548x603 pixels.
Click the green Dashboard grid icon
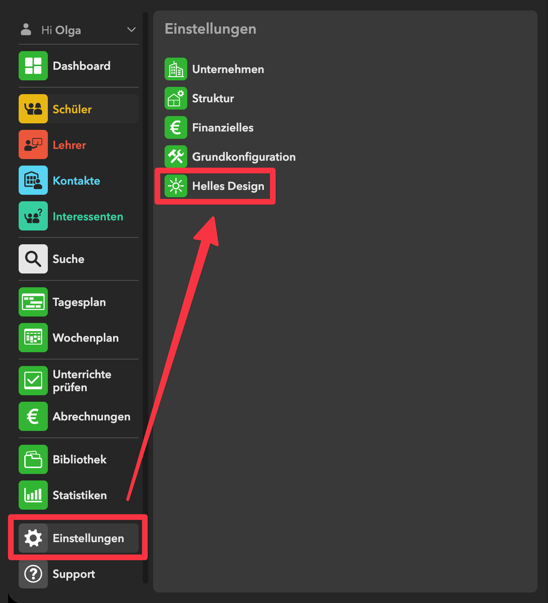[x=33, y=66]
